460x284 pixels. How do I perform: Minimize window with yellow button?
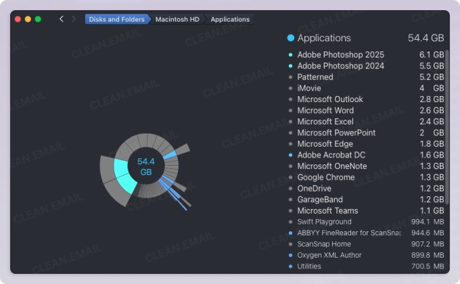[28, 19]
